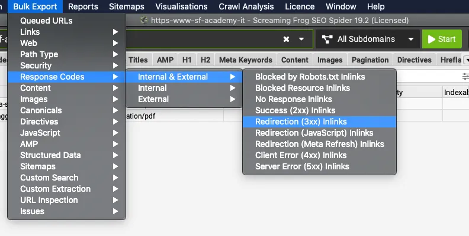
Task: Open the URL history dropdown arrow
Action: (301, 40)
